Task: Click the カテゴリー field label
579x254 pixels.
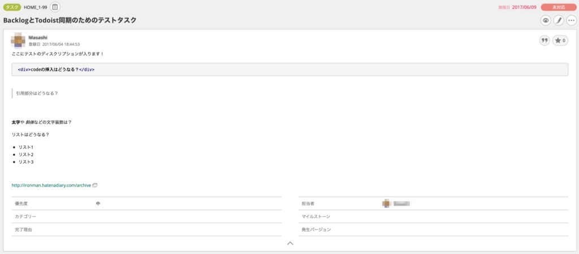Action: click(25, 216)
